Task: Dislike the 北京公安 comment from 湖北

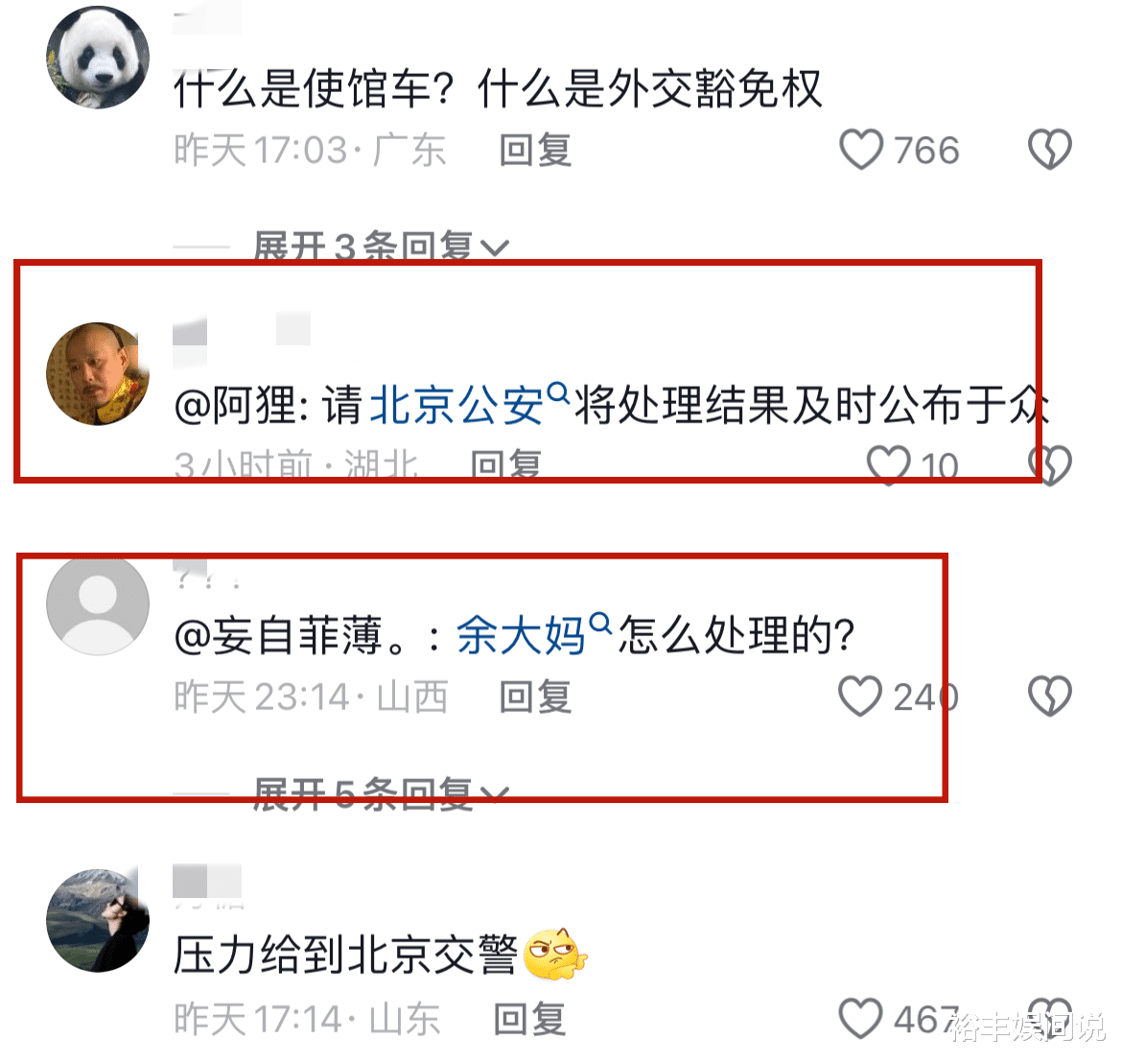Action: (x=1050, y=465)
